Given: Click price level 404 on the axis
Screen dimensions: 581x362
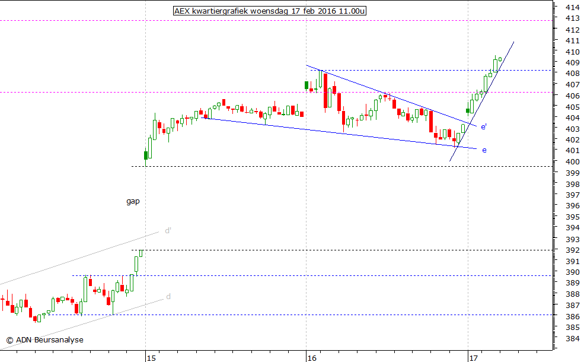Looking at the screenshot, I should click(573, 118).
